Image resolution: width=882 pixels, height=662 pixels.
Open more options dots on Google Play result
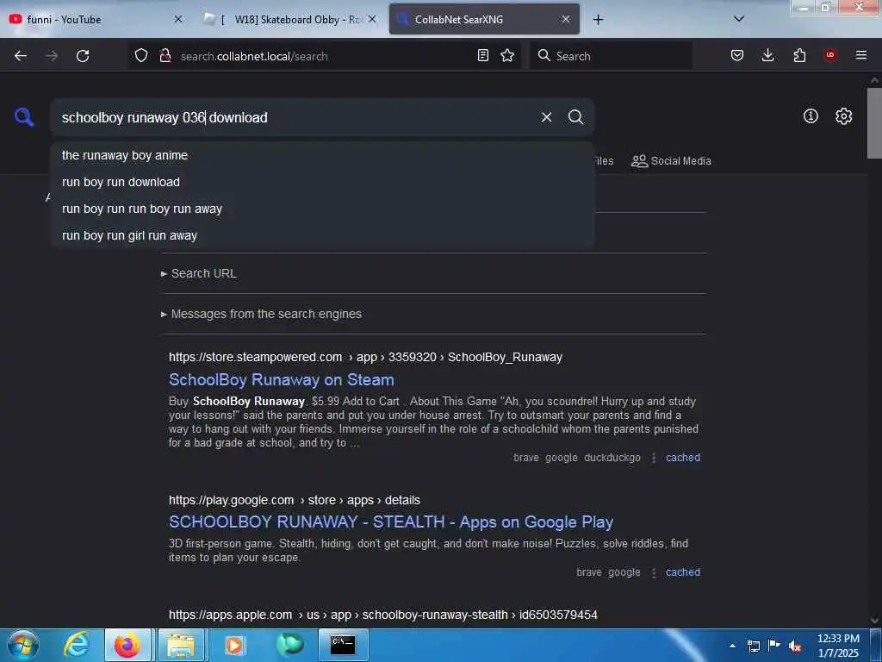tap(654, 573)
